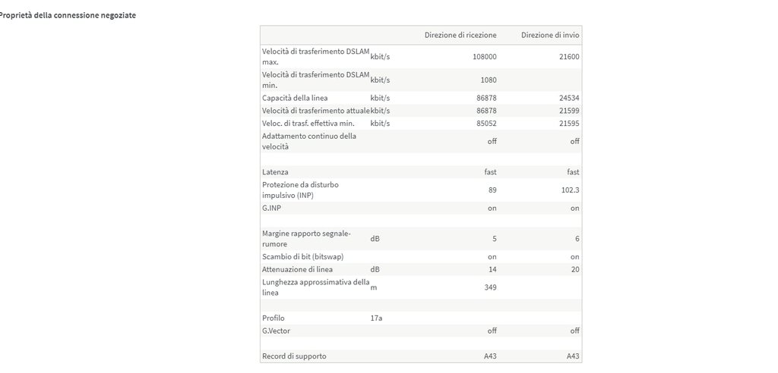Click the "Margine rapporto segnale-rumore" label
The width and height of the screenshot is (778, 373).
306,239
